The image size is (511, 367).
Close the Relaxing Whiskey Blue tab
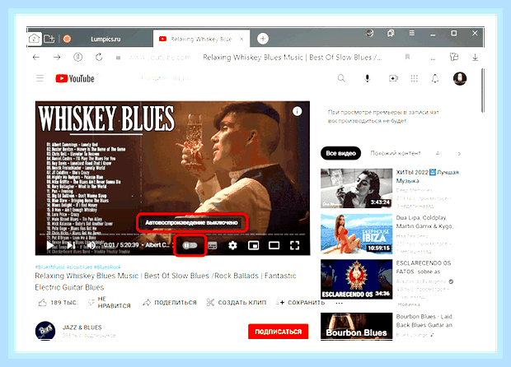tap(241, 39)
